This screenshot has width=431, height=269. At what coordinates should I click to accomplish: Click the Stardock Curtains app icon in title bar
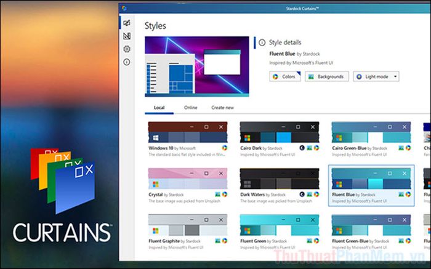124,8
